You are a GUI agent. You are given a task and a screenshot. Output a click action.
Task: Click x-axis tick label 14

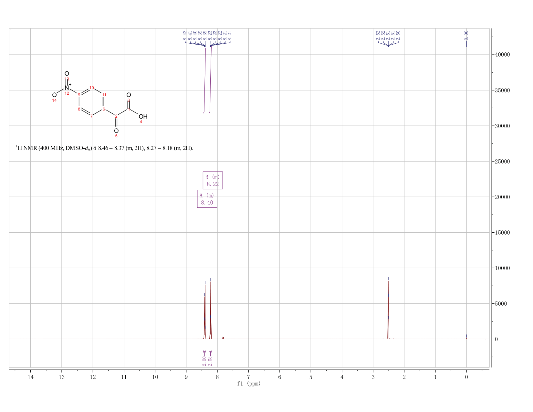[31, 377]
